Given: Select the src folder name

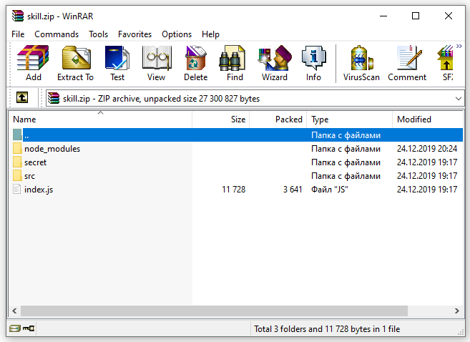Looking at the screenshot, I should [x=29, y=176].
